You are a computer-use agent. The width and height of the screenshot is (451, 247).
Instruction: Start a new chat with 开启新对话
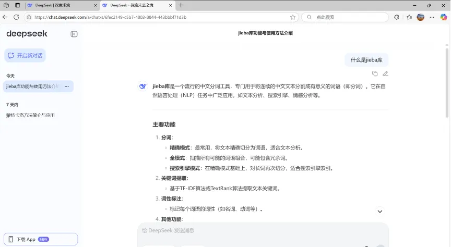pyautogui.click(x=25, y=55)
